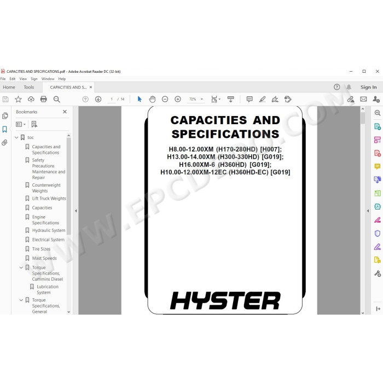Screen dimensions: 383x383
Task: Switch to the Tools tab
Action: point(29,87)
